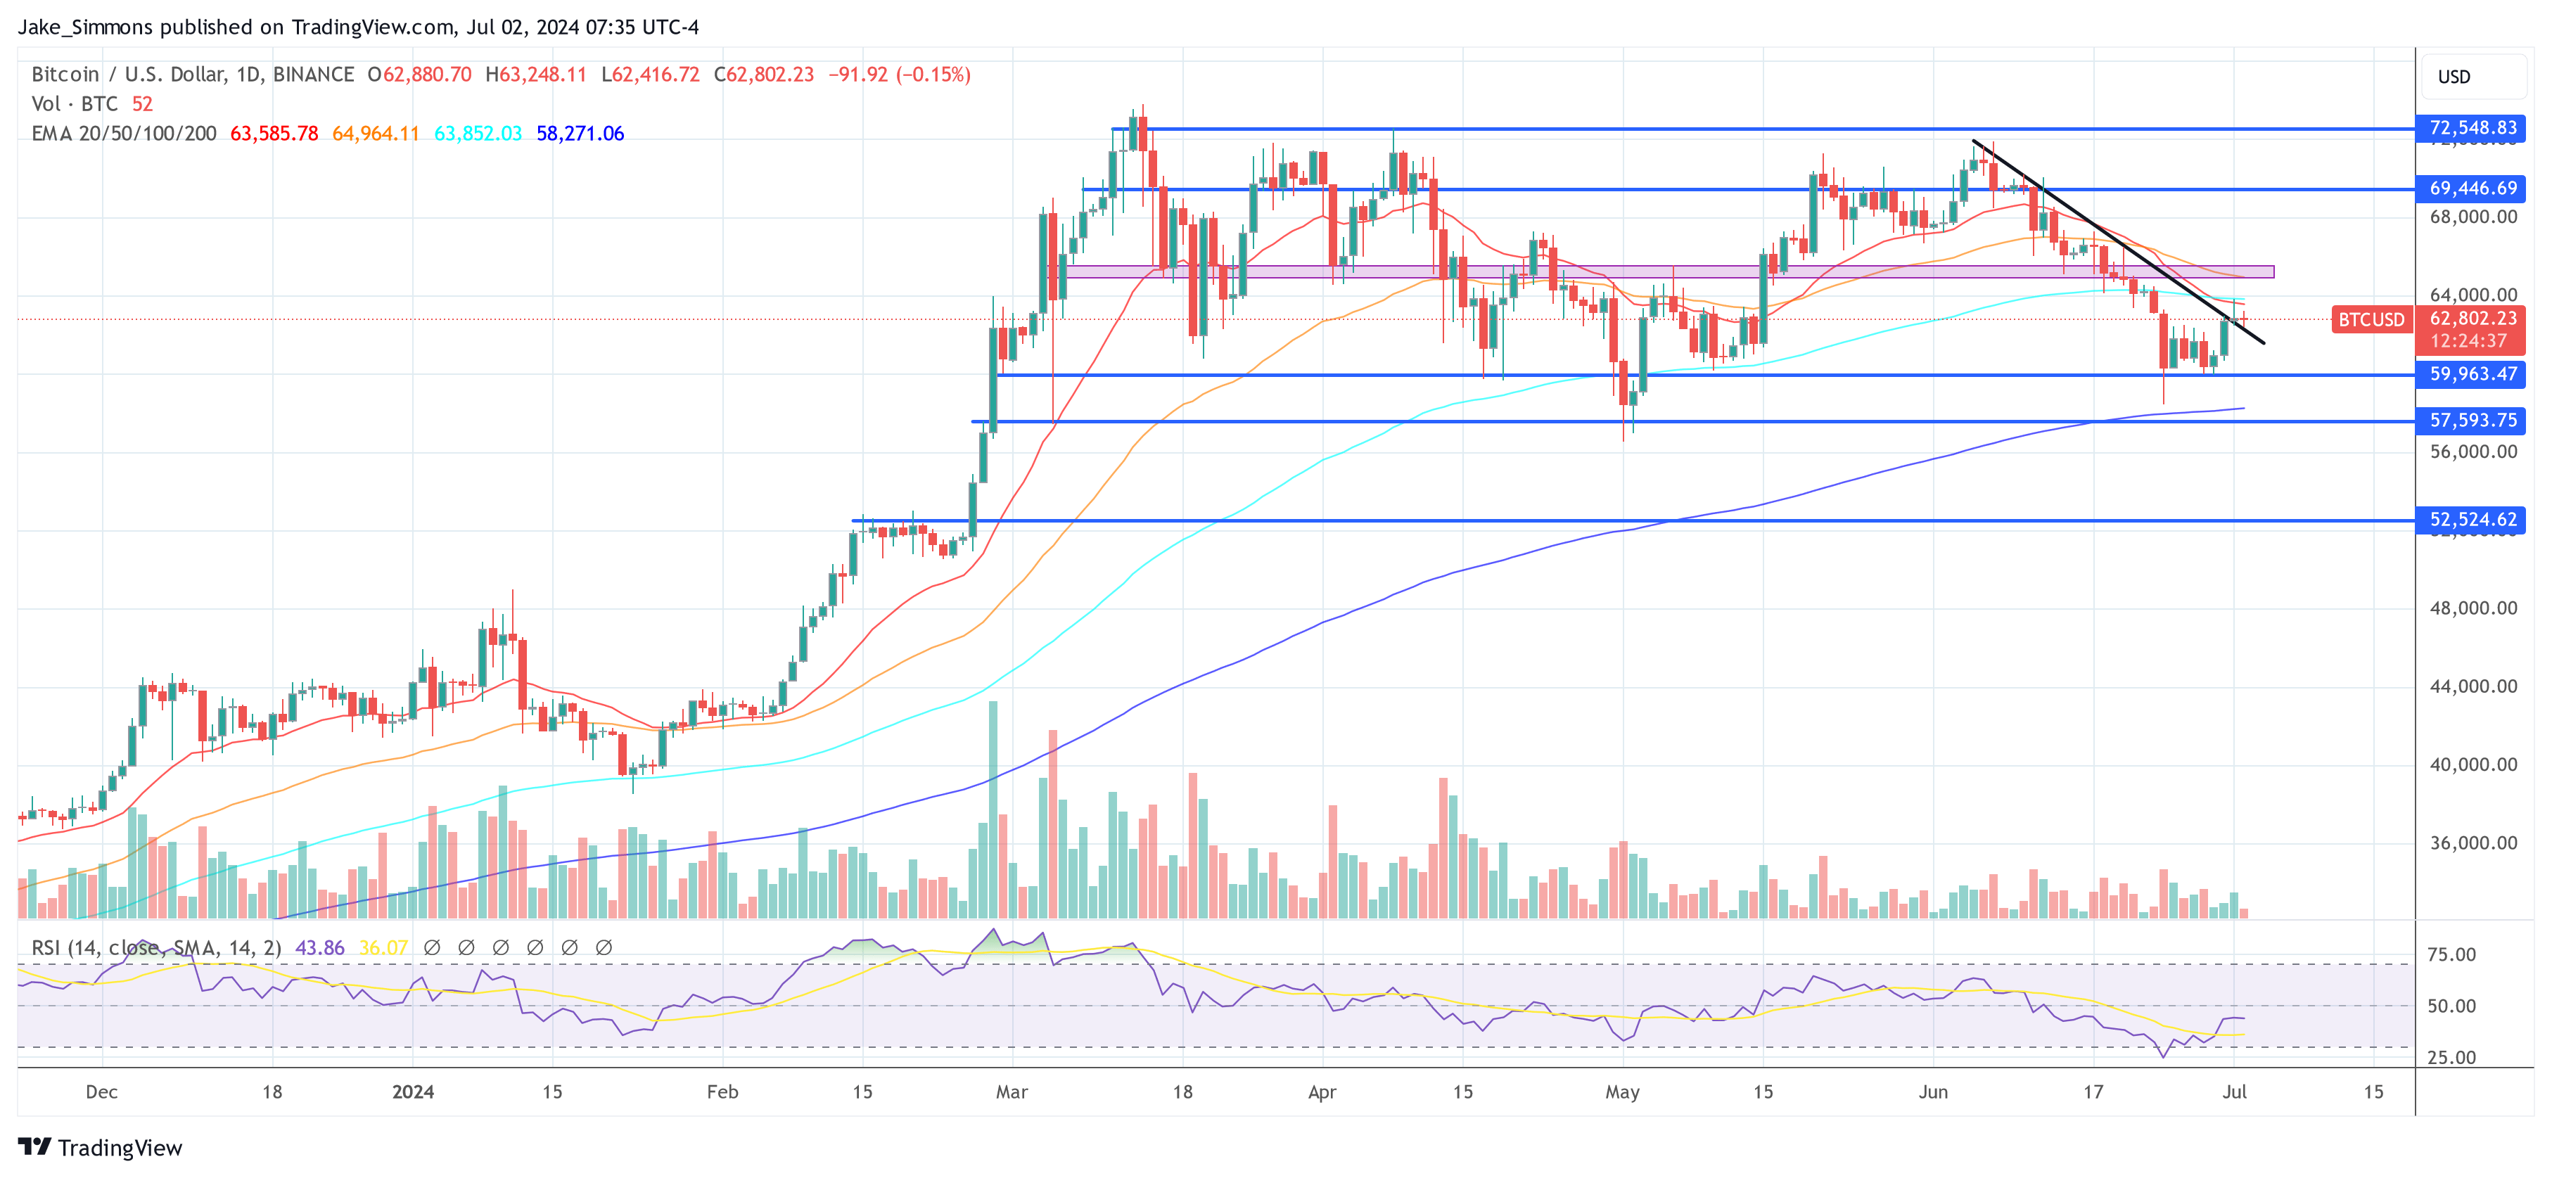Click the Dec label on the time axis
Viewport: 2552px width, 1178px height.
pos(102,1091)
